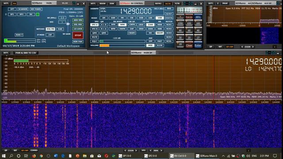
Task: Open Windows taskbar search
Action: (11, 156)
